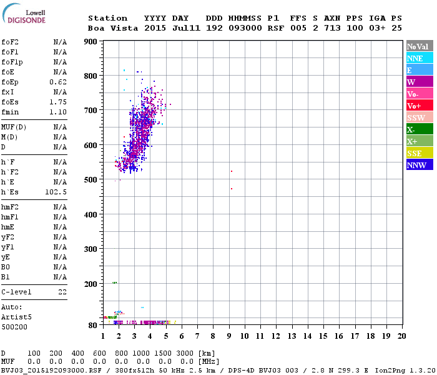Click the 10 label on frequency axis
This screenshot has width=437, height=375.
245,336
